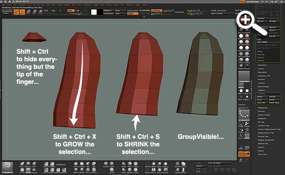Toggle the Zsub mode button

pos(78,10)
